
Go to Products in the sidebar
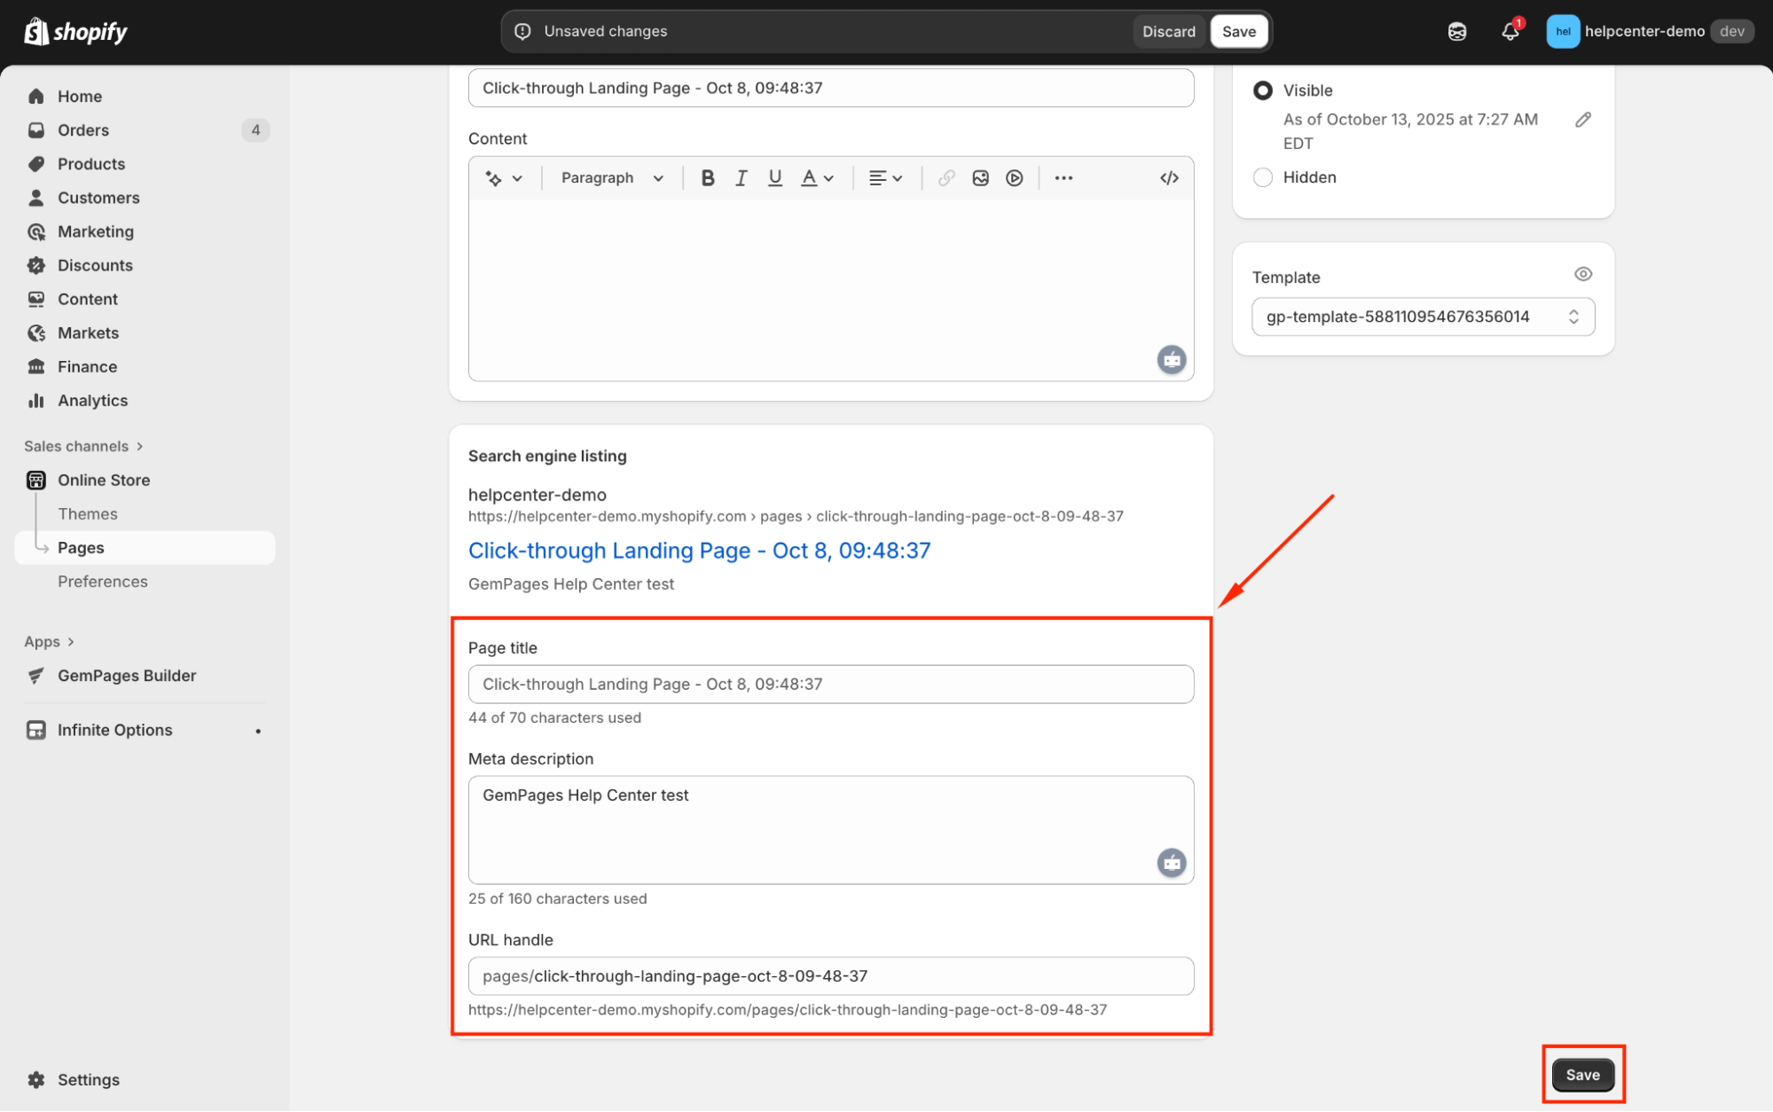pos(90,164)
